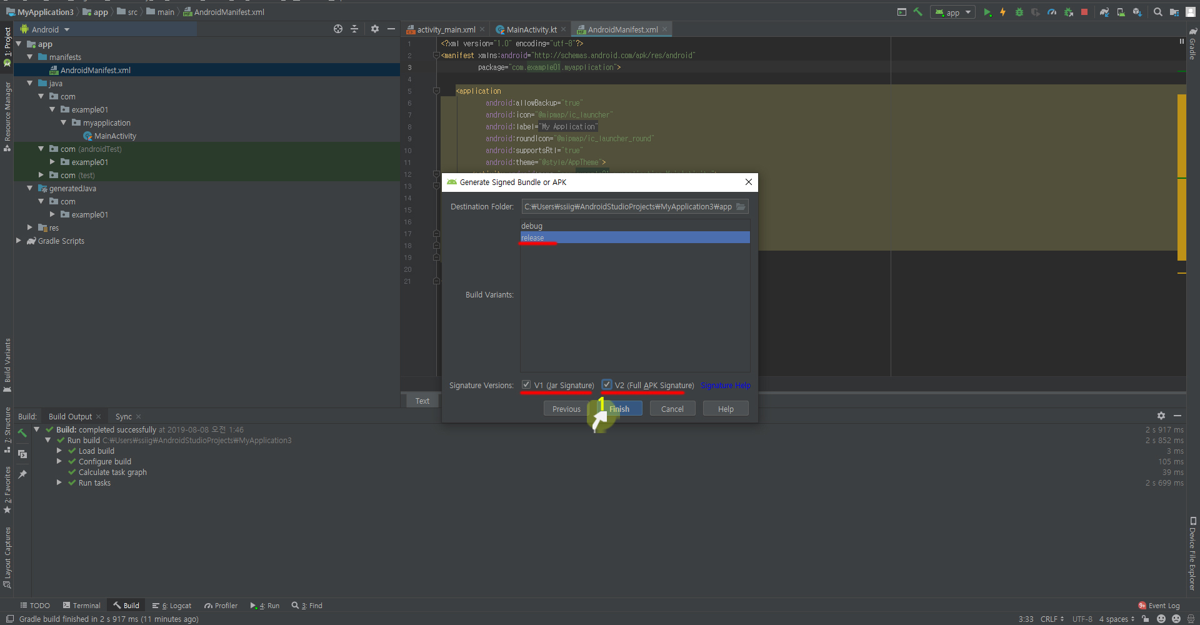
Task: Click the Finish button in the dialog
Action: click(619, 409)
